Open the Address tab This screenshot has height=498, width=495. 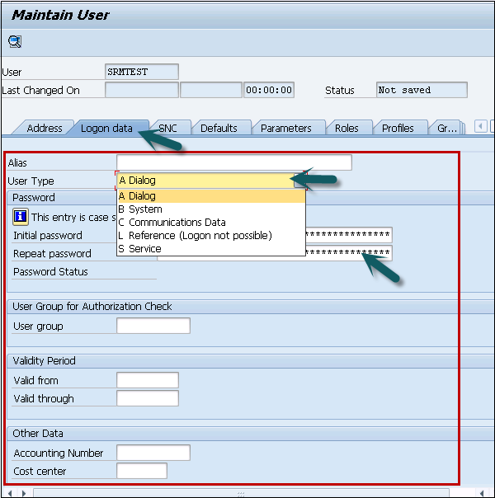point(45,128)
